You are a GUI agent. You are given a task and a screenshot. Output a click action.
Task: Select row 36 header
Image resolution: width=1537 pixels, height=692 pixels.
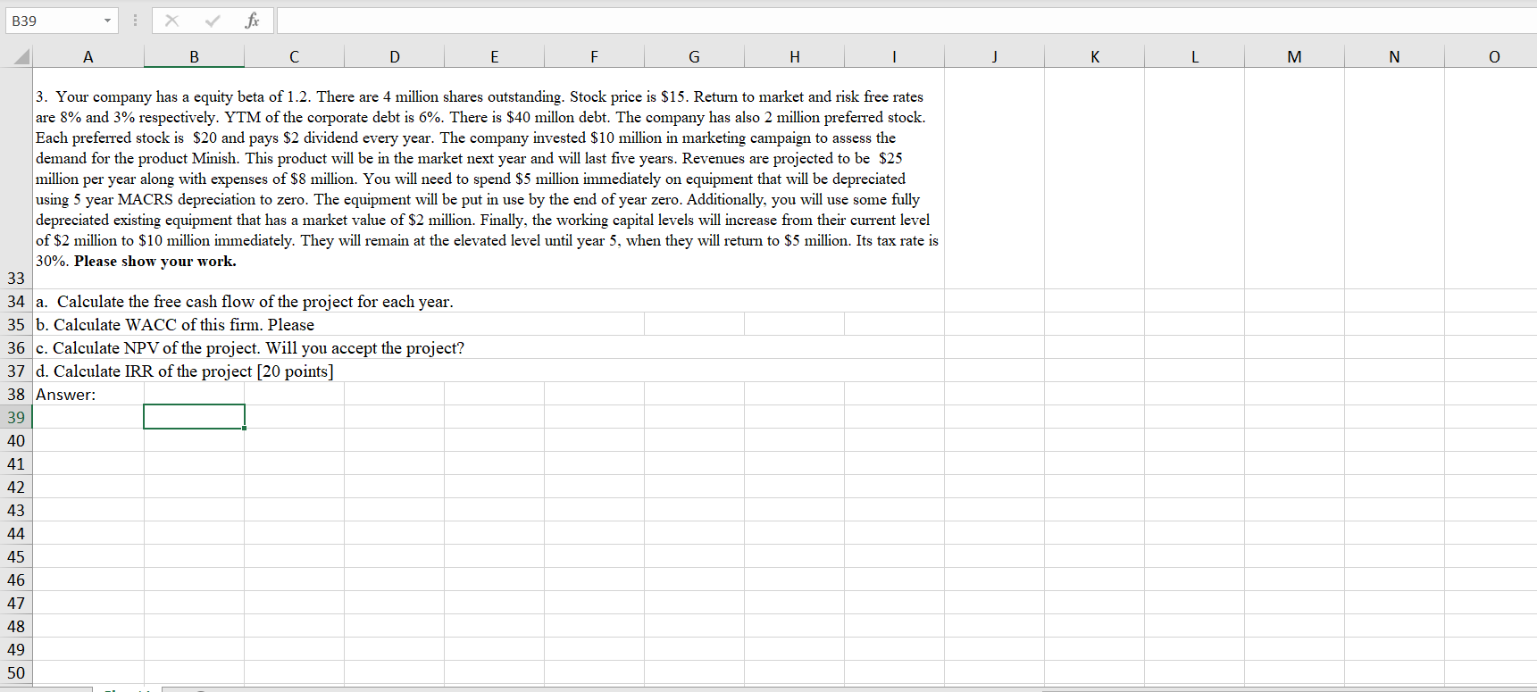coord(16,347)
